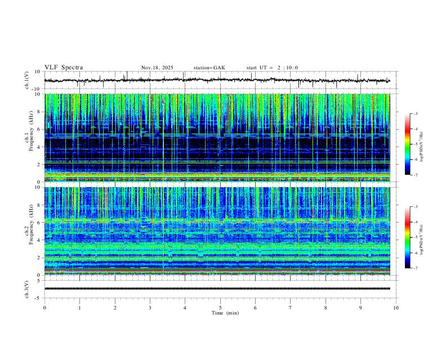
Task: Click ch.1 spectrogram frequency tick "6"
Action: pos(39,129)
